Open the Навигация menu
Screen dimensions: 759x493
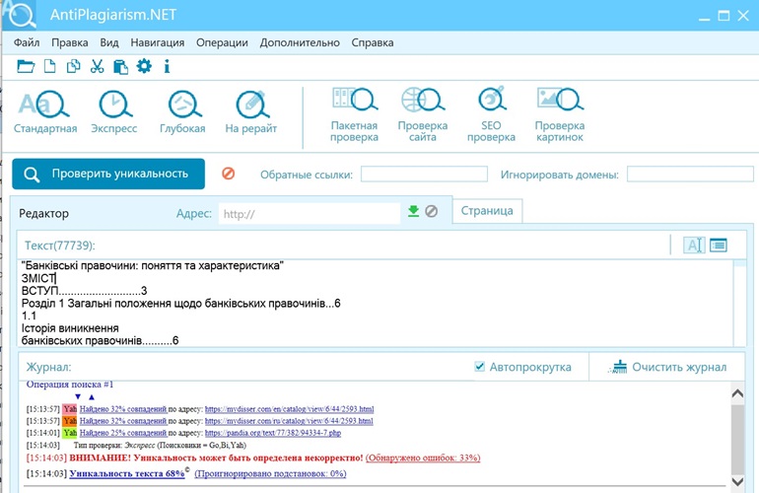pos(158,42)
